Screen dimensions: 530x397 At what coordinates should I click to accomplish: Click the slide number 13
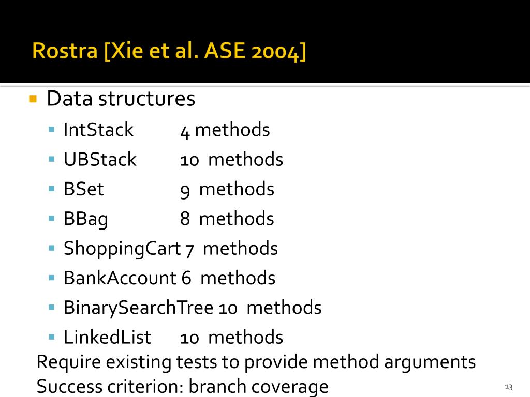[x=509, y=387]
